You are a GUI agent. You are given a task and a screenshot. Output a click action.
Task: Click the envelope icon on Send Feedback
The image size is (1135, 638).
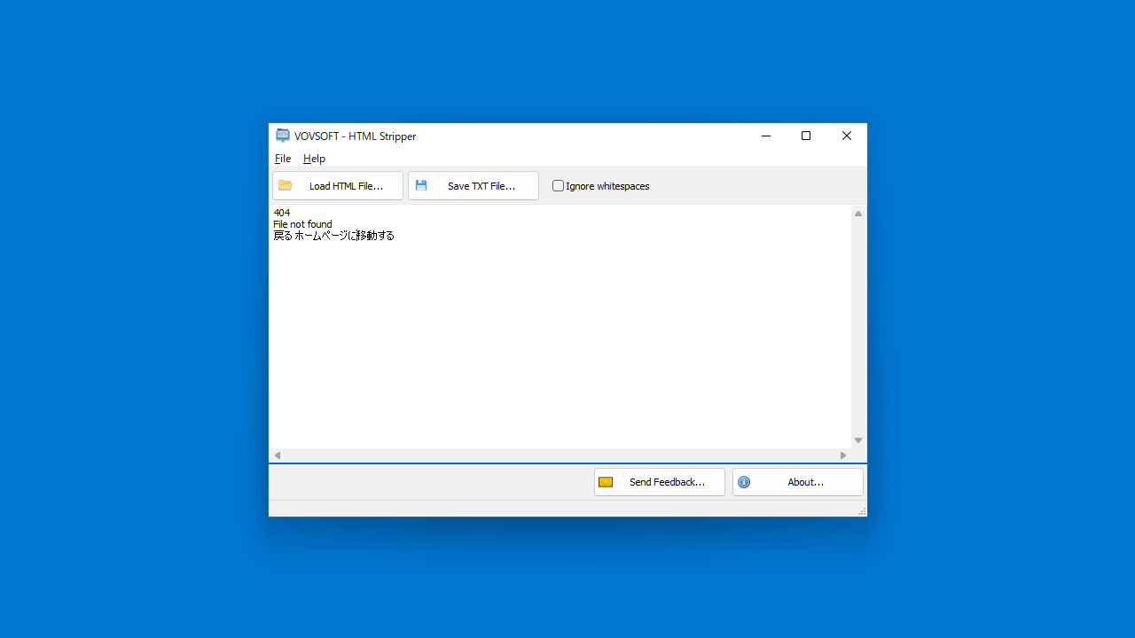(x=606, y=482)
